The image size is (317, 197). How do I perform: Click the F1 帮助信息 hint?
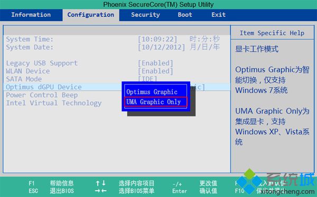tap(51, 183)
